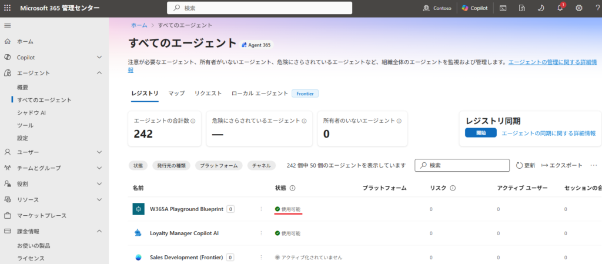Open more options for W365A Playground Blueprint
The image size is (602, 264).
261,209
